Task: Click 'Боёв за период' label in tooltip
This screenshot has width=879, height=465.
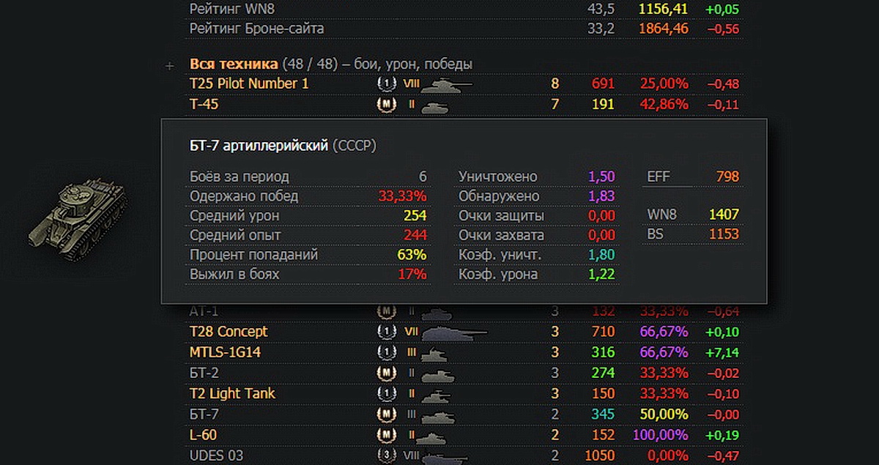Action: 239,176
